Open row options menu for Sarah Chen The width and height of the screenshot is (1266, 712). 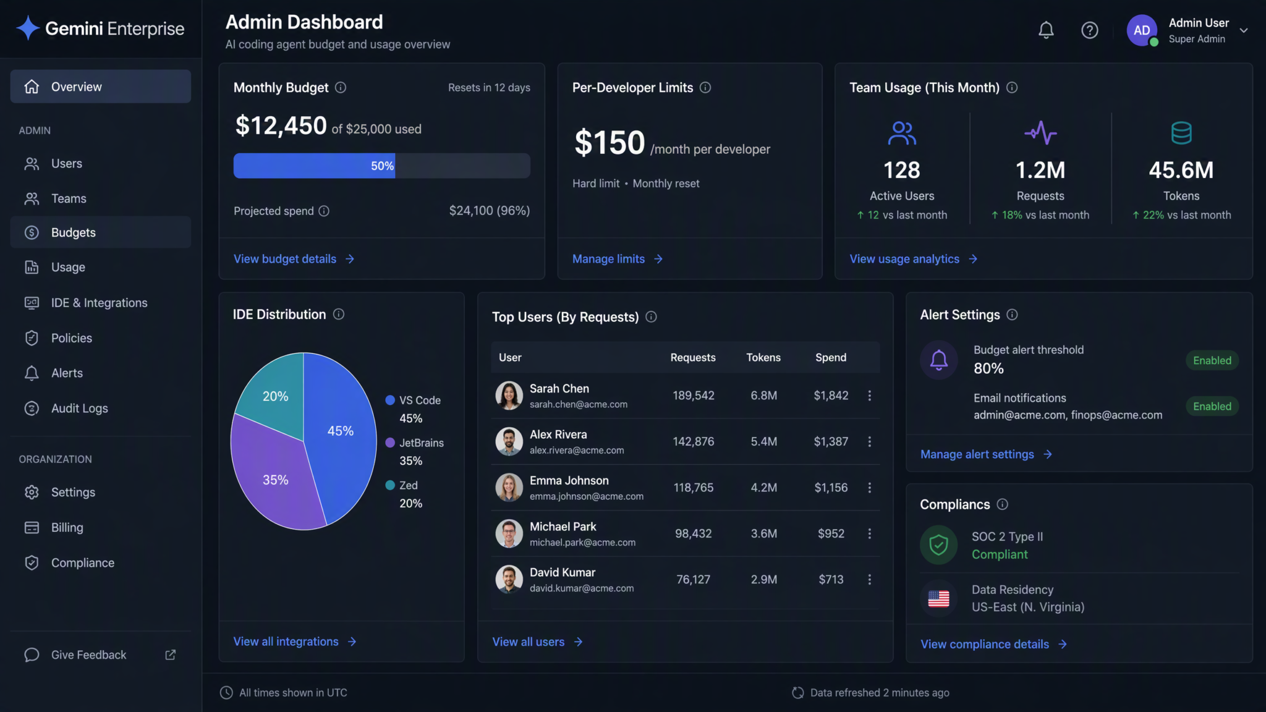point(870,396)
